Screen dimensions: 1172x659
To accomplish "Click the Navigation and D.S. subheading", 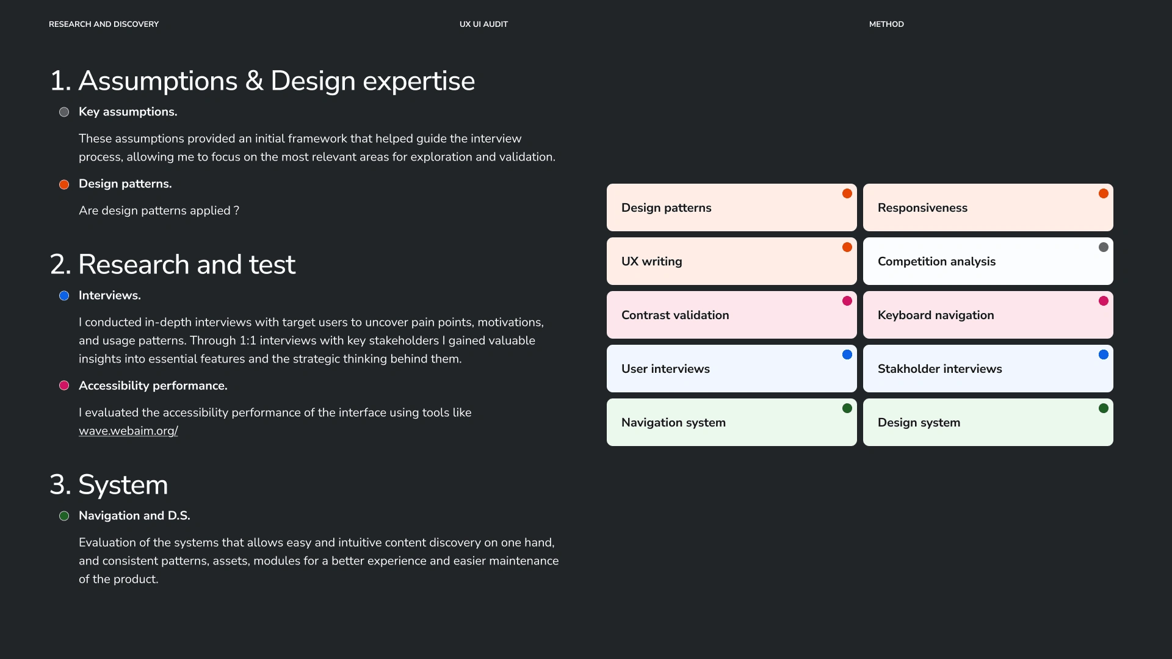I will [x=134, y=516].
